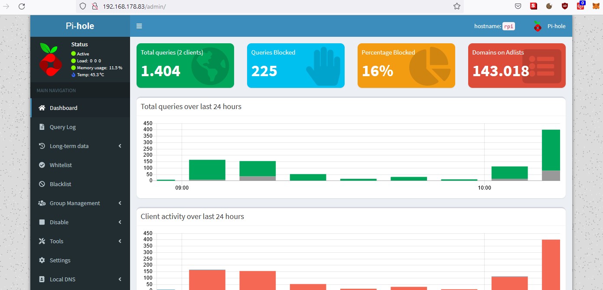
Task: Expand the Group Management chevron
Action: click(x=120, y=203)
